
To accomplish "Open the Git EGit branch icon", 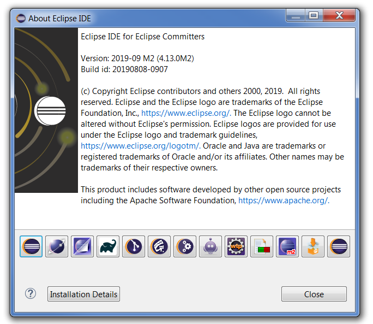I will coord(134,246).
